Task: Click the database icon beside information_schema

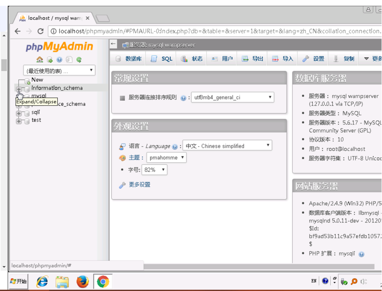Action: pos(27,89)
